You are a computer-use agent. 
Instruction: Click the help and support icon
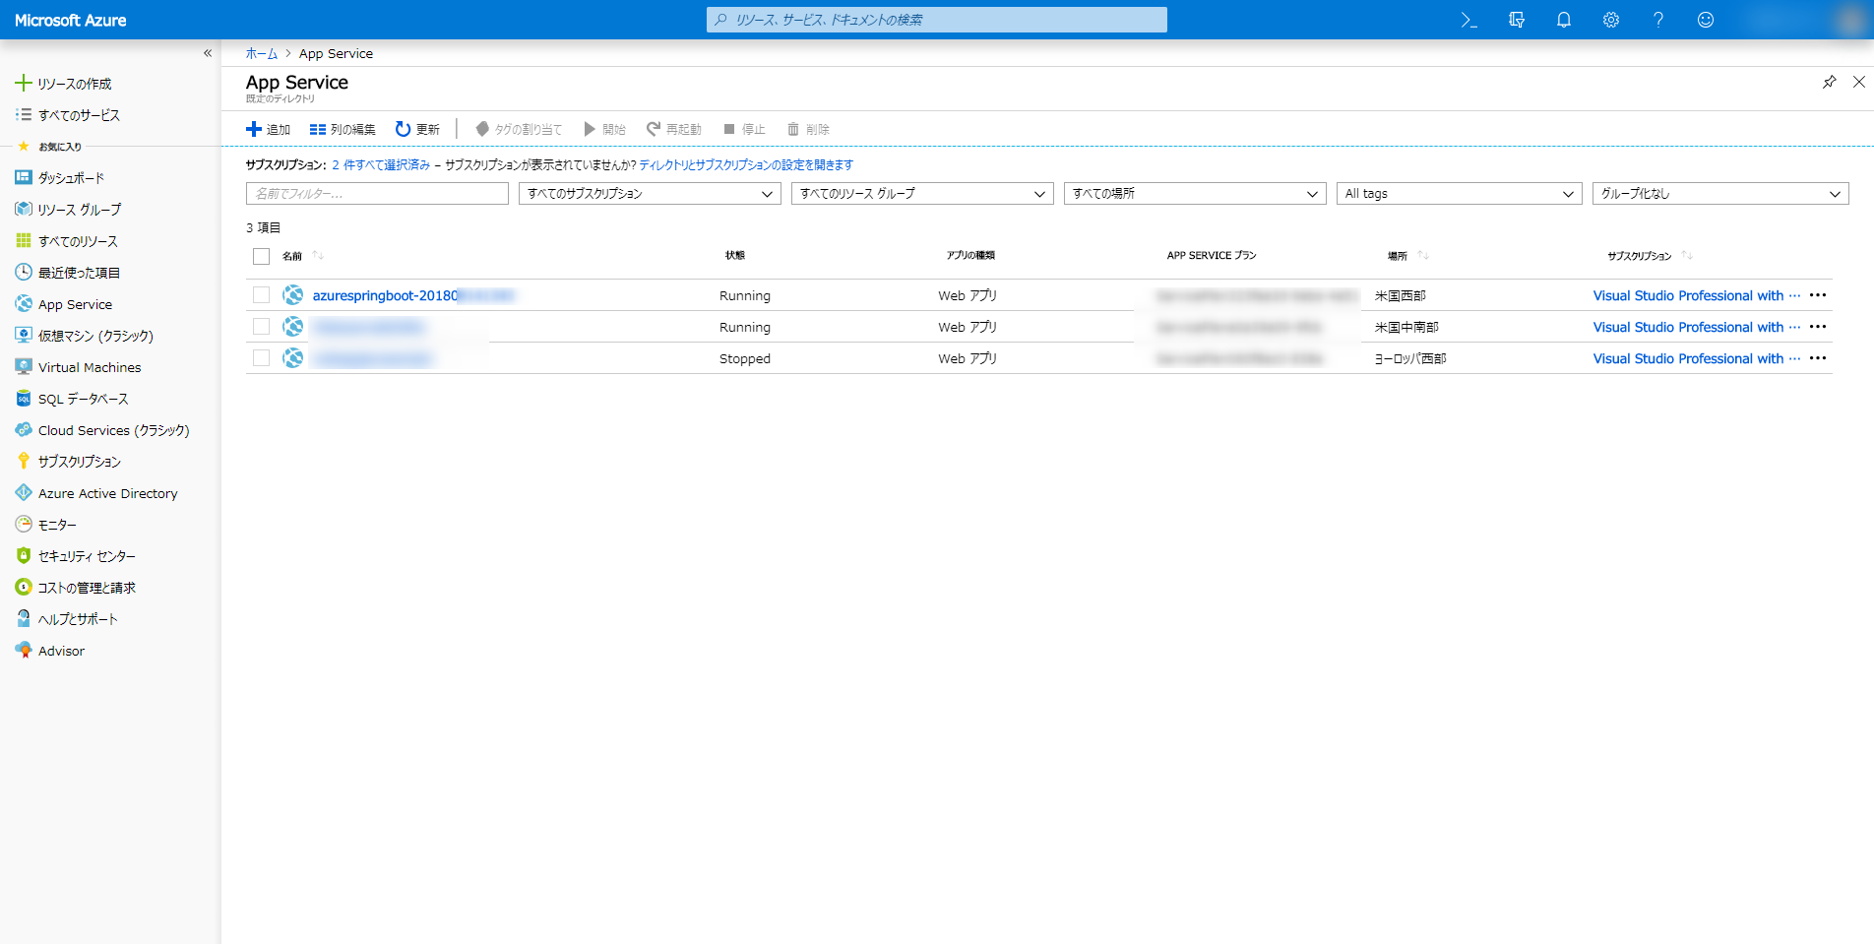coord(24,618)
